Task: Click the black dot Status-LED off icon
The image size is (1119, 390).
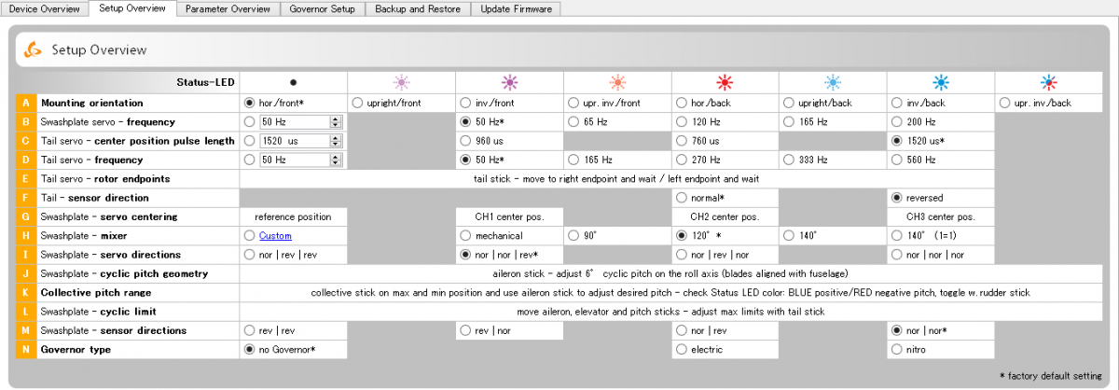Action: coord(293,82)
